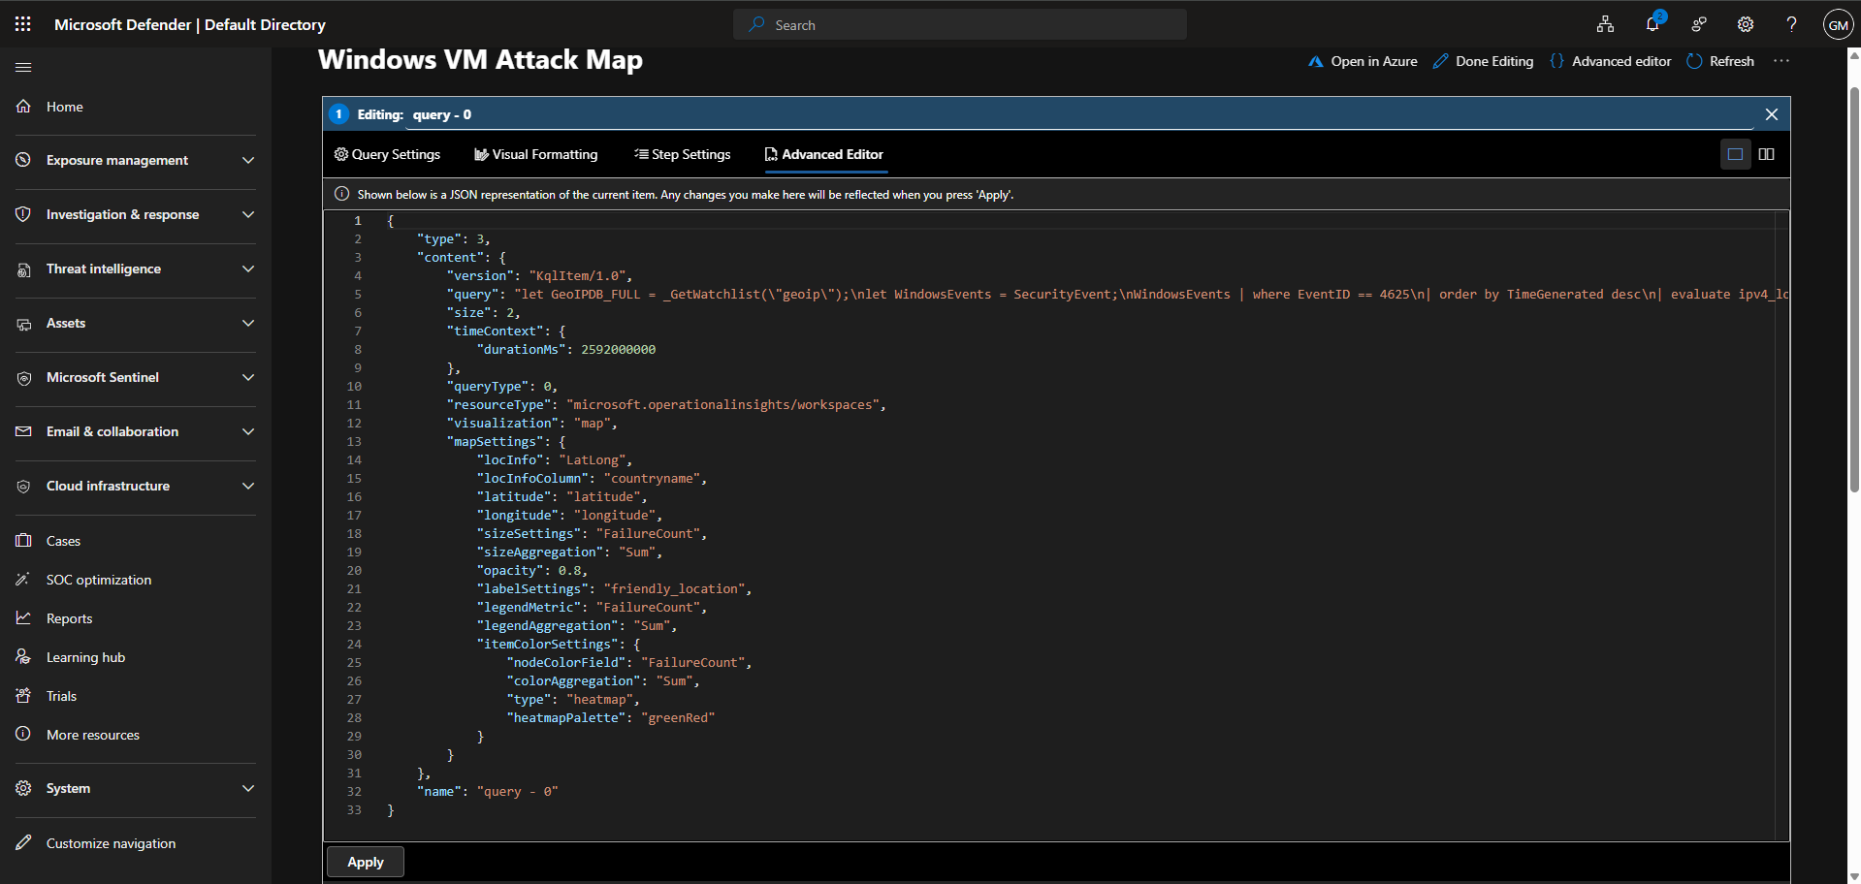The width and height of the screenshot is (1861, 884).
Task: Open the community feedback people icon
Action: tap(1699, 24)
